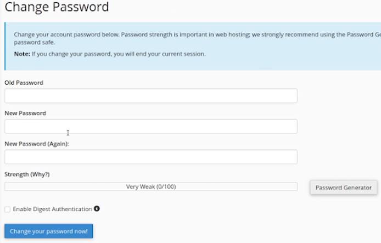Click the info icon beside Digest Authentication
This screenshot has width=381, height=243.
(97, 209)
